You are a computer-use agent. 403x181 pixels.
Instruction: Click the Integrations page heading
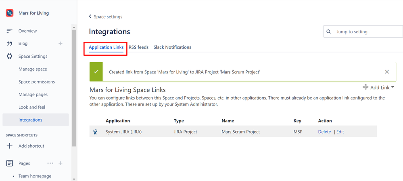point(109,32)
